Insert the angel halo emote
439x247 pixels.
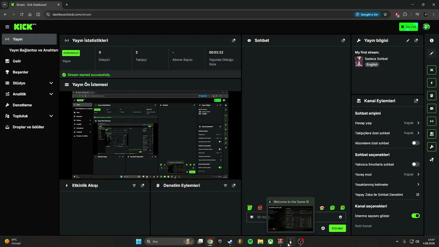250,208
